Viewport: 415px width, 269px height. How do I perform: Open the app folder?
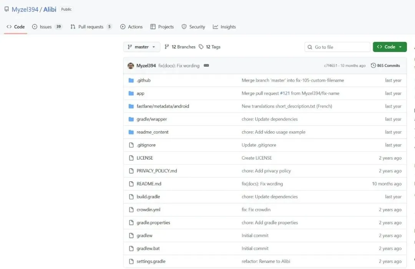[x=140, y=93]
